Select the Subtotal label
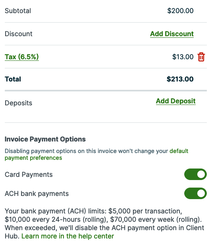Viewport: 212px width, 248px height. [18, 11]
